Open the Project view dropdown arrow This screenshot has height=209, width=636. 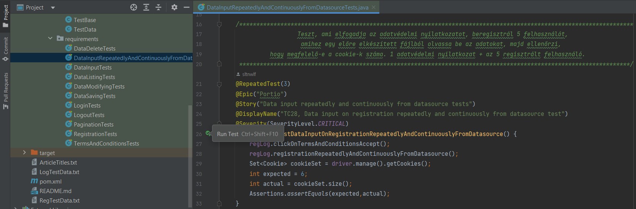(53, 8)
